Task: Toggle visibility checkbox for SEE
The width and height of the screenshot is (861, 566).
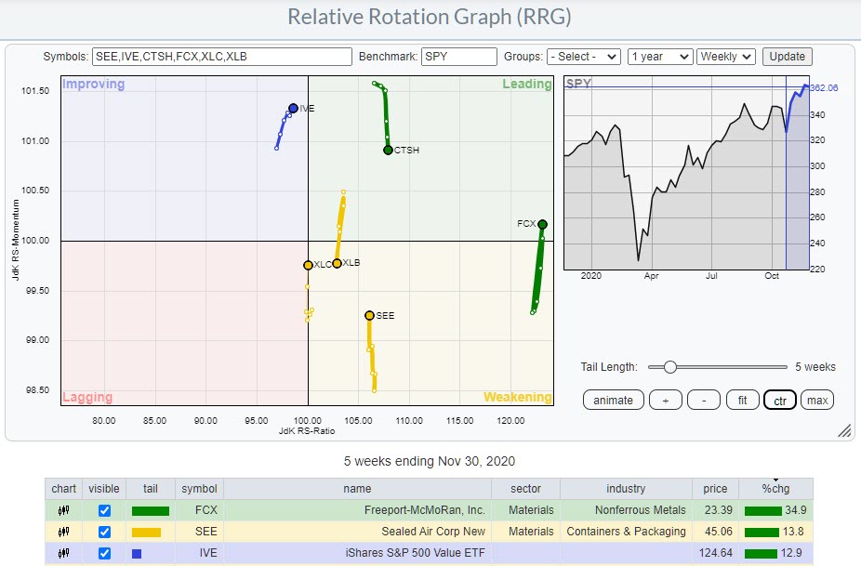Action: point(104,532)
